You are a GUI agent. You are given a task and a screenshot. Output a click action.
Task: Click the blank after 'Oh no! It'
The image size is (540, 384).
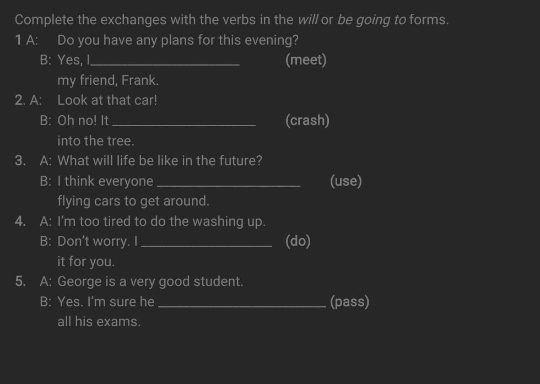(183, 122)
